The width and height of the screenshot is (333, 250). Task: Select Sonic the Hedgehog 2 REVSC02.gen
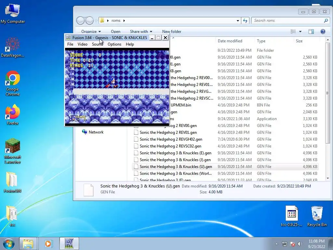225,146
